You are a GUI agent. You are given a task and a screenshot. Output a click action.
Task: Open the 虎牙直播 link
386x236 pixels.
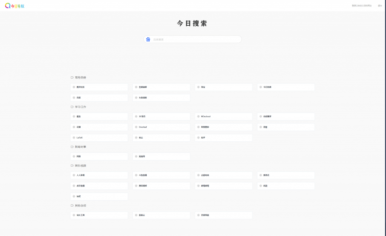[99, 186]
